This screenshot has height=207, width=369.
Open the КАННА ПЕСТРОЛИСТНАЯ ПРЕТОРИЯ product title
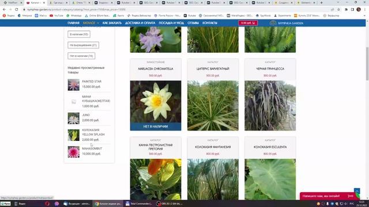[156, 147]
